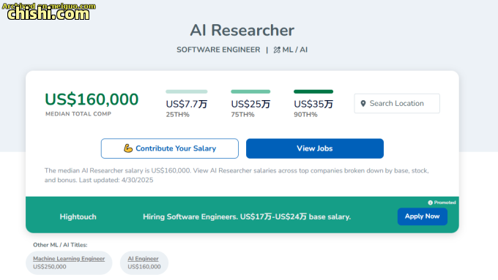The width and height of the screenshot is (498, 280).
Task: Click the AI Researcher page heading
Action: pyautogui.click(x=242, y=31)
